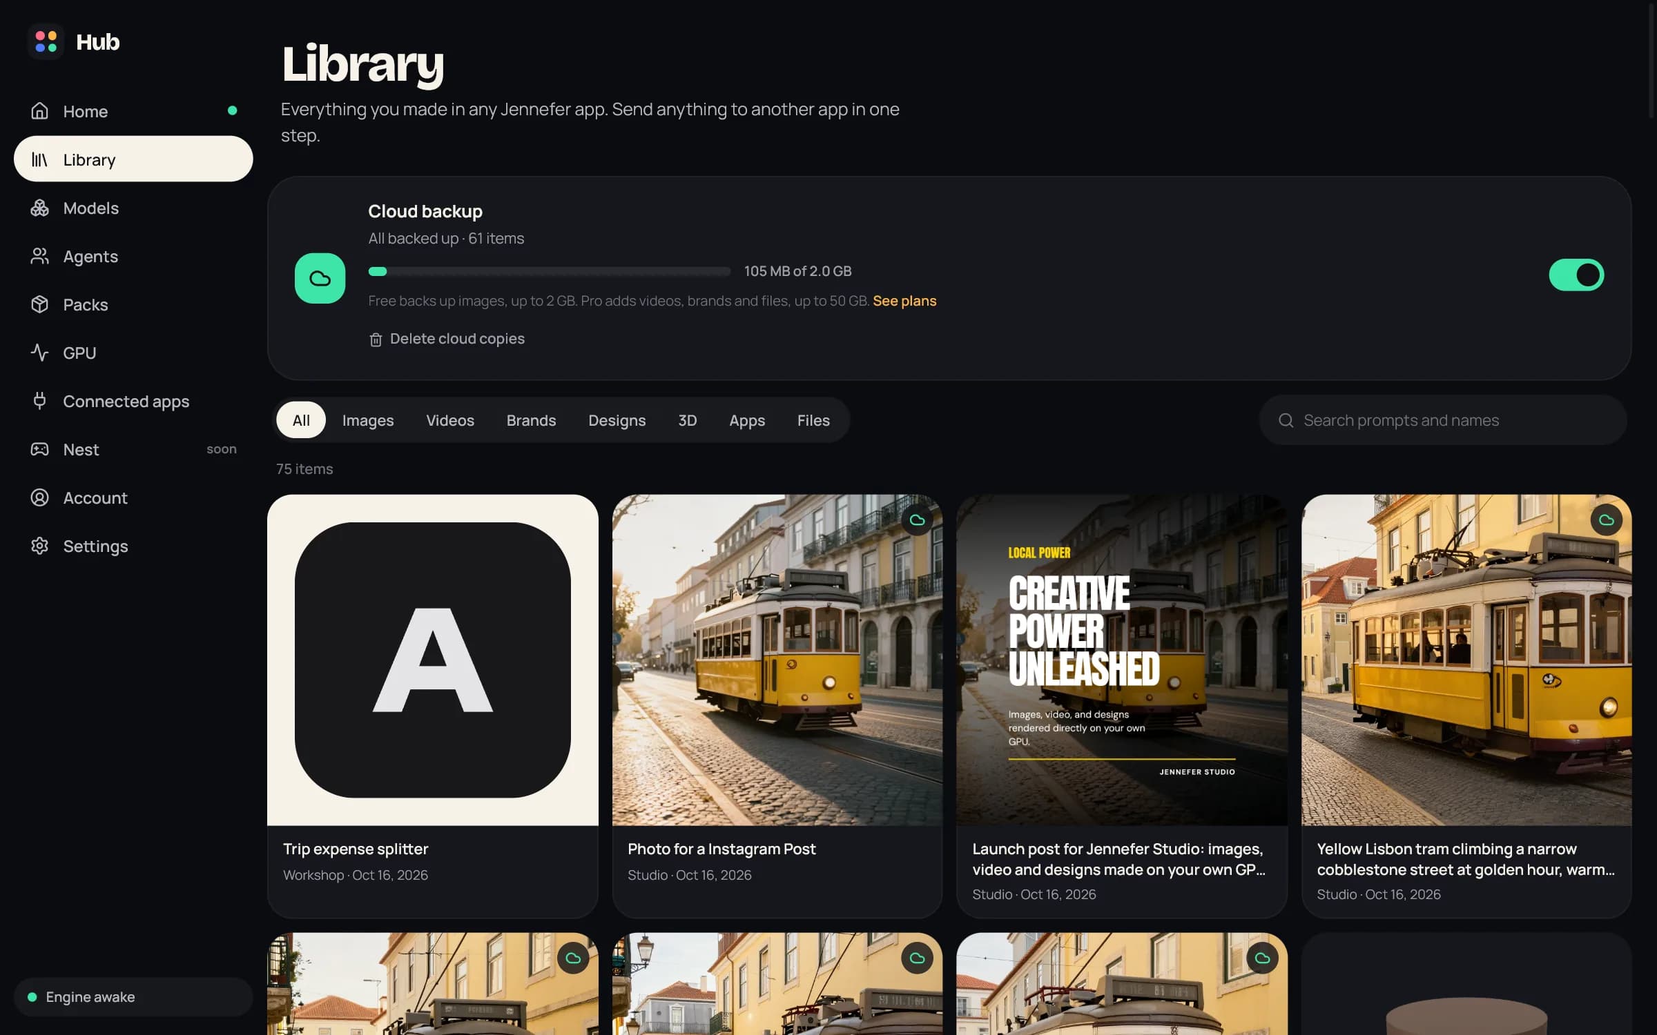This screenshot has width=1657, height=1035.
Task: Switch to the Images tab
Action: click(x=368, y=420)
